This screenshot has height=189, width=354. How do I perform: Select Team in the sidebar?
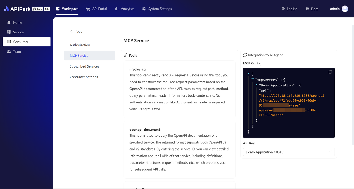pos(27,51)
